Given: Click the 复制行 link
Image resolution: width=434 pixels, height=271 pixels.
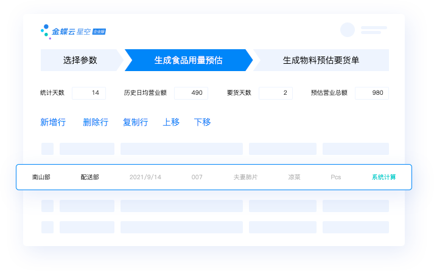Looking at the screenshot, I should click(x=135, y=122).
